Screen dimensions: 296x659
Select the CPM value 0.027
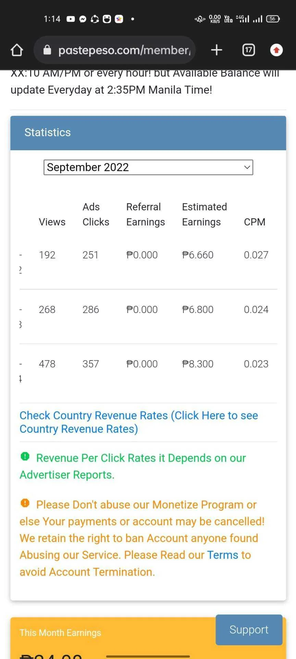(x=256, y=255)
